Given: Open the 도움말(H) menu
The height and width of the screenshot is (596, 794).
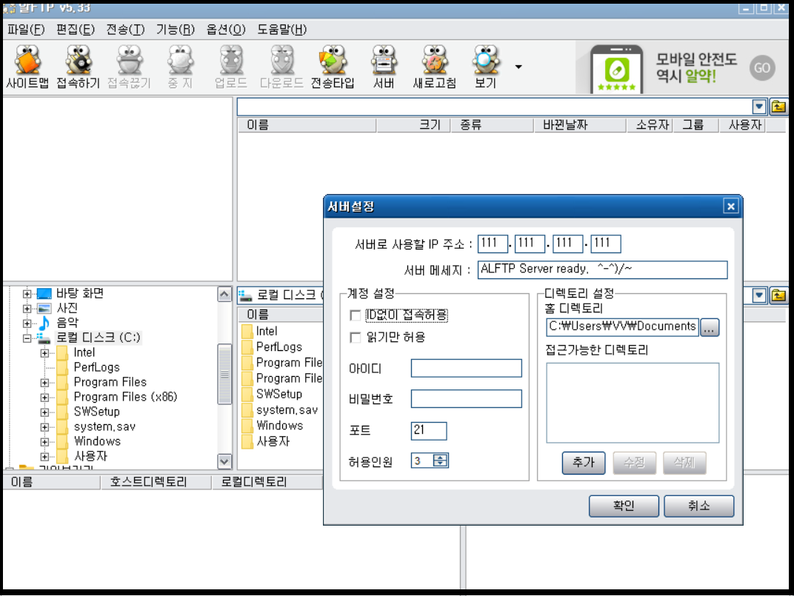Looking at the screenshot, I should pos(282,30).
